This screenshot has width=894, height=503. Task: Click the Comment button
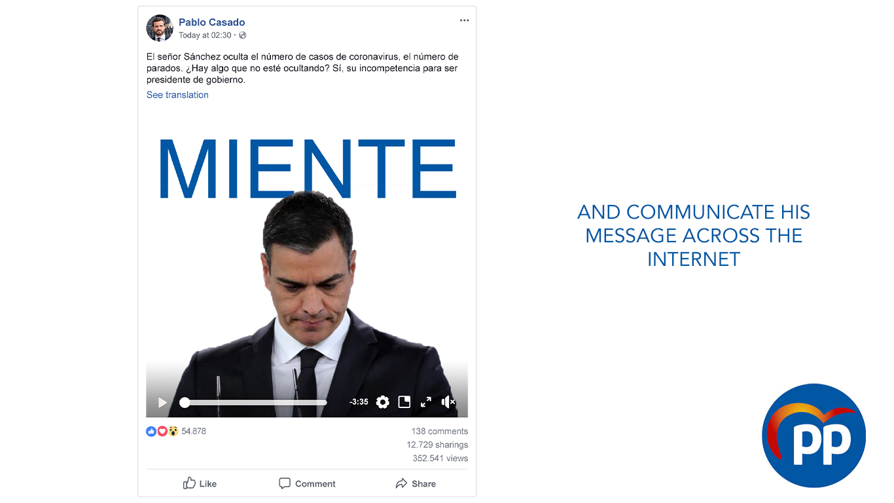pyautogui.click(x=307, y=483)
